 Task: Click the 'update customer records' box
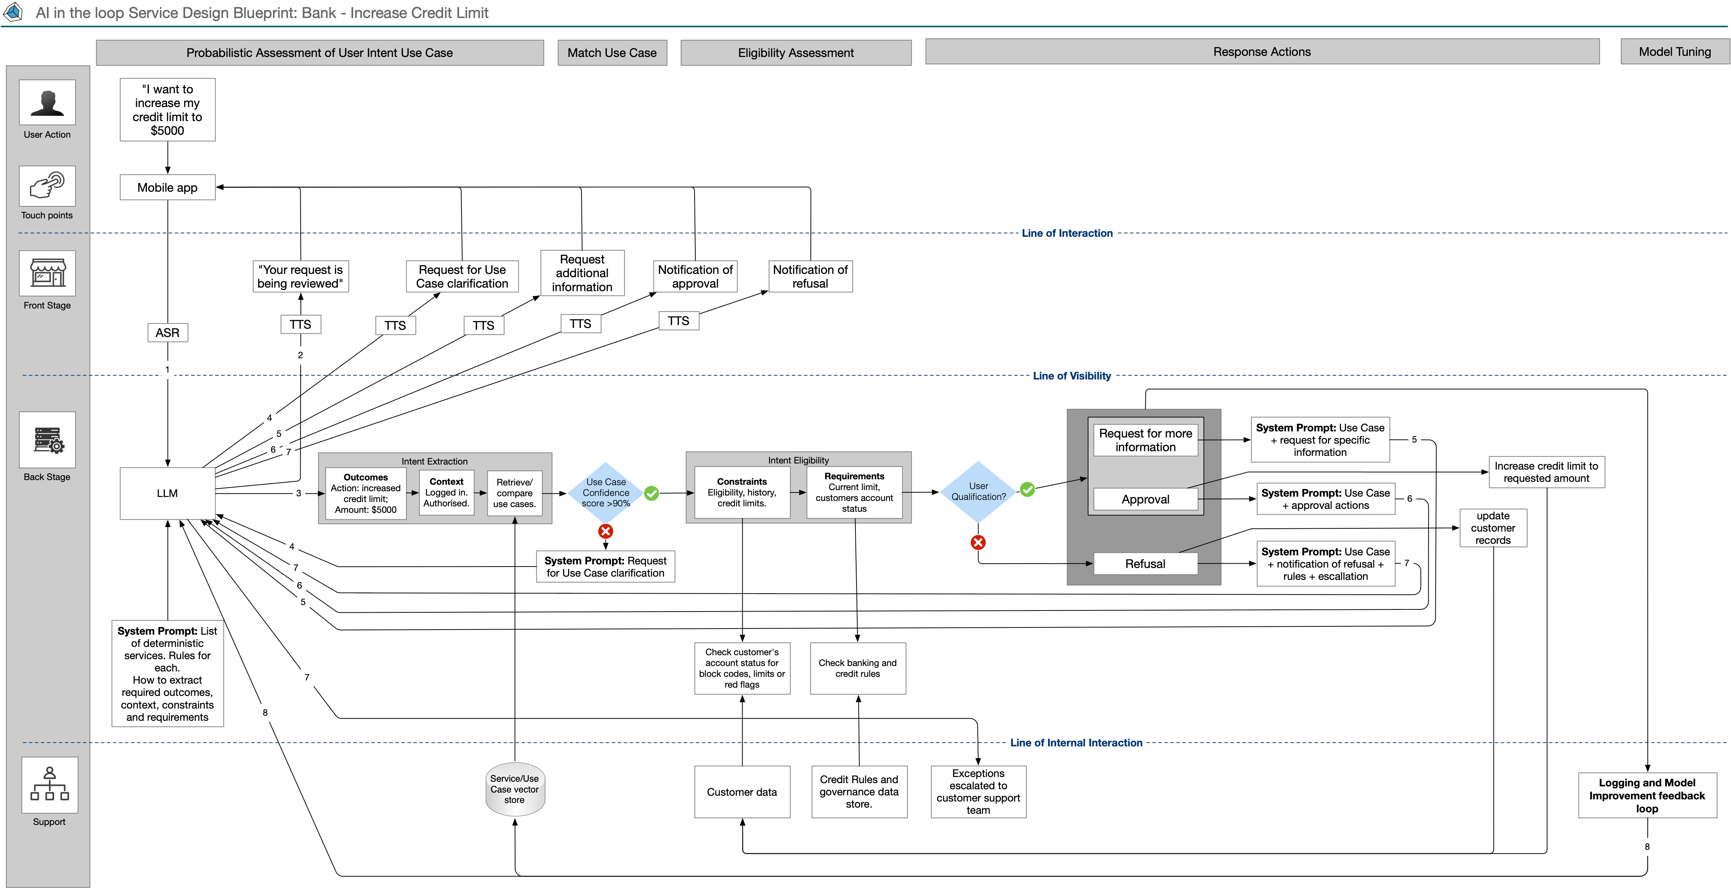[x=1493, y=528]
